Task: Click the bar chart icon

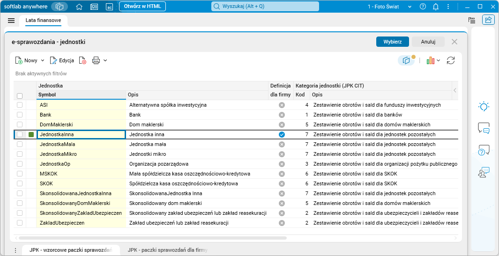Action: tap(431, 60)
